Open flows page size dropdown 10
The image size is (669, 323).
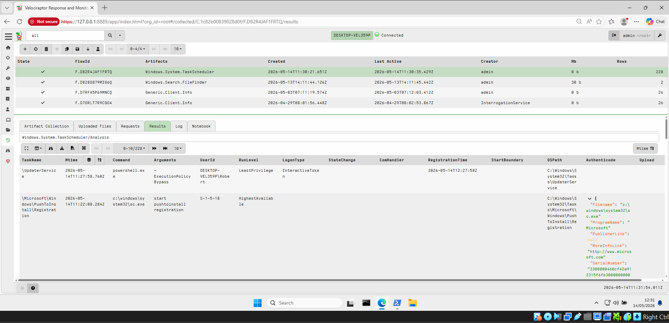(178, 49)
